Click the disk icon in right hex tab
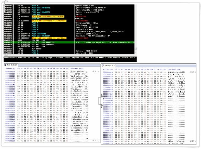 (103, 66)
